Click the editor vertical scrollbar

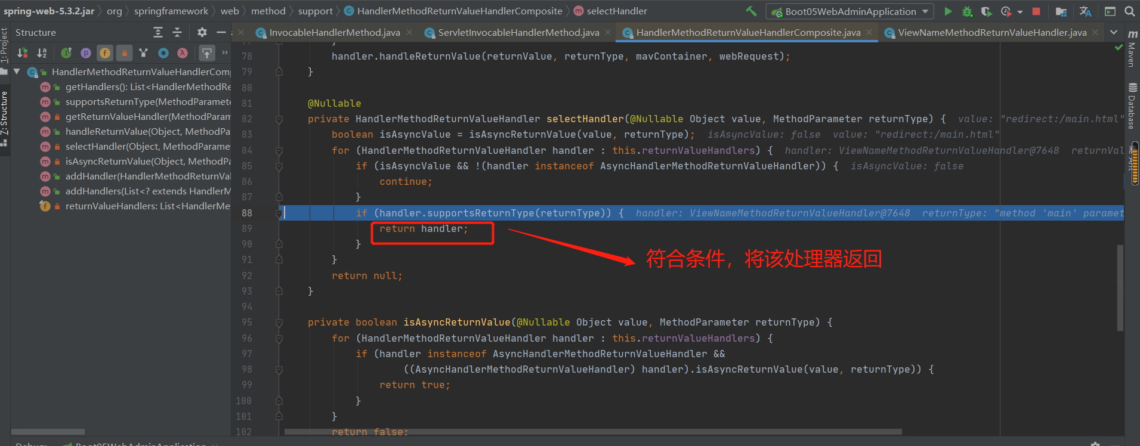[1120, 288]
